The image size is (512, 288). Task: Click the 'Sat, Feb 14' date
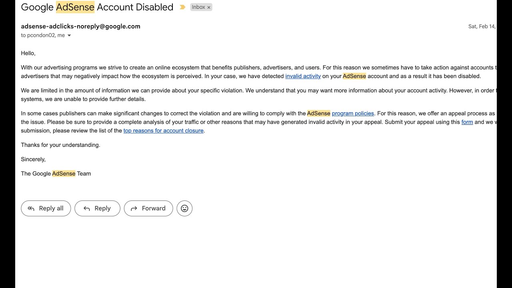click(482, 26)
